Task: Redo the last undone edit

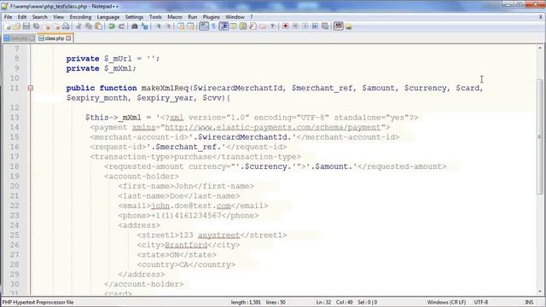Action: [x=121, y=26]
